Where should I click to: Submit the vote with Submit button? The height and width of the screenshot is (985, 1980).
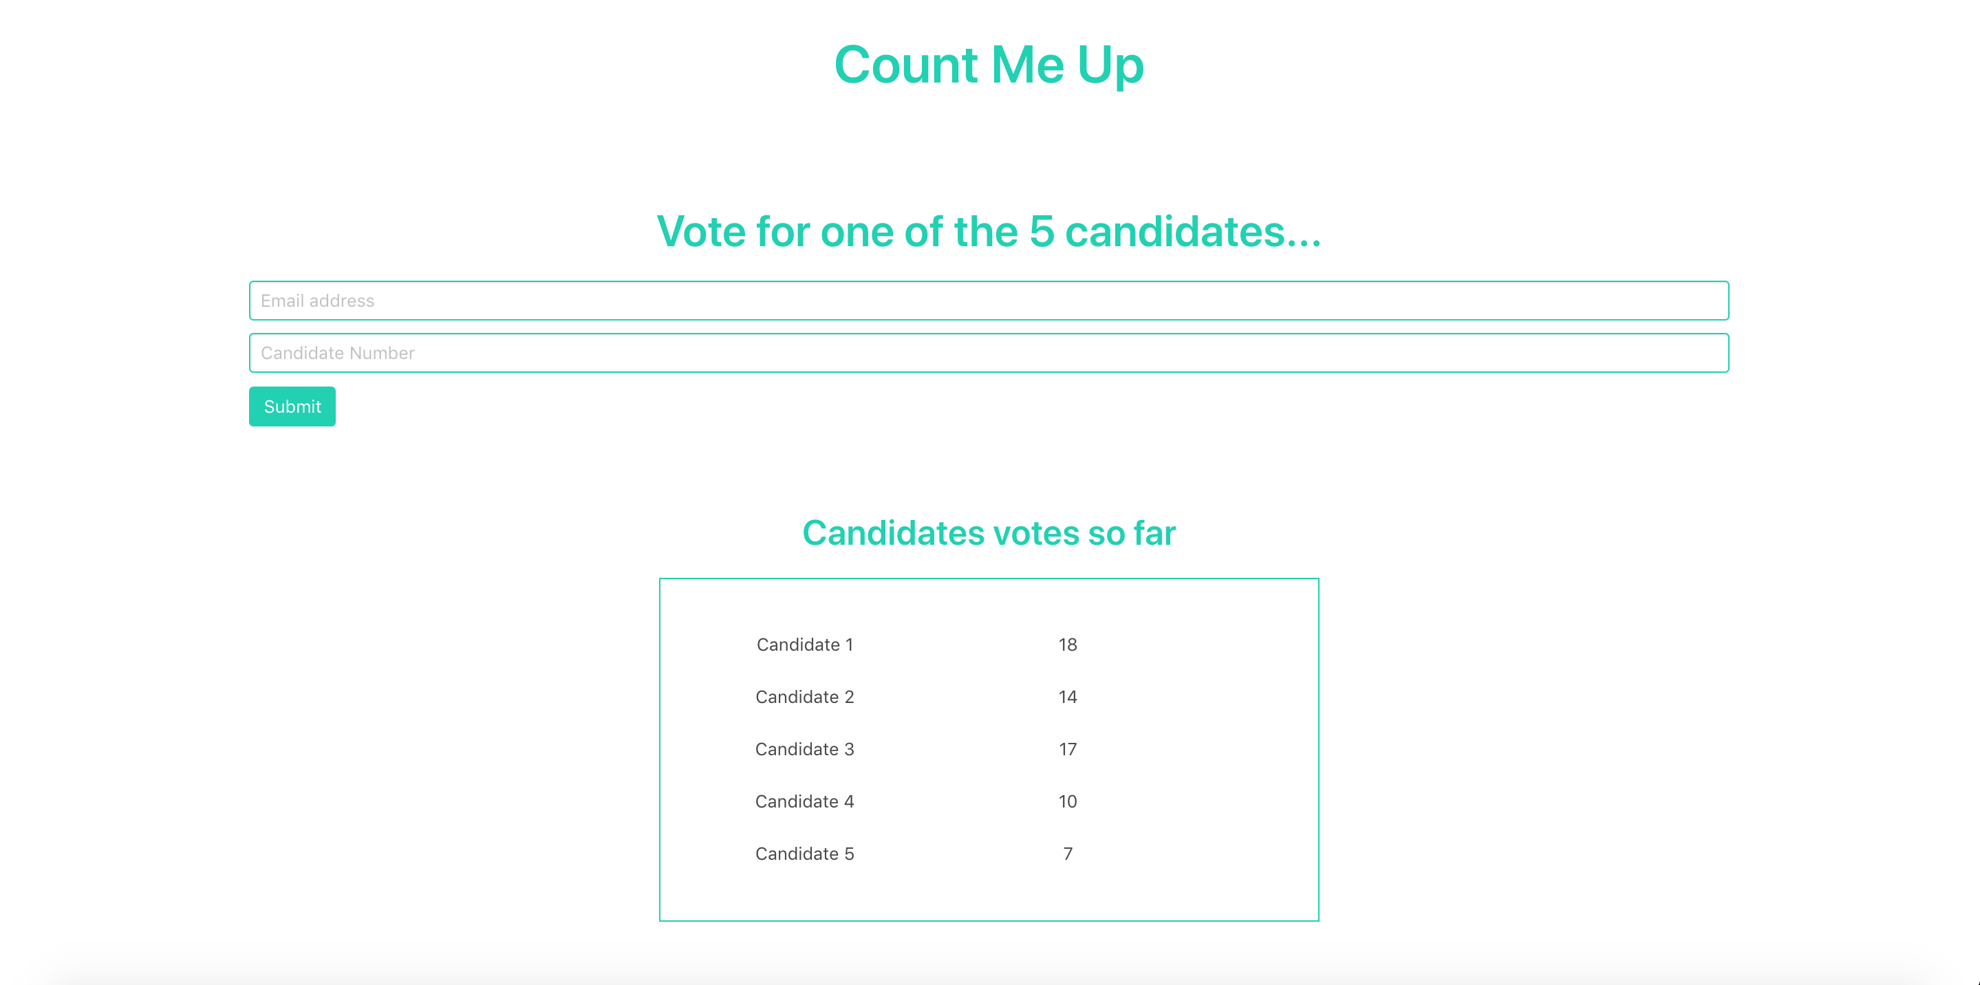[292, 407]
